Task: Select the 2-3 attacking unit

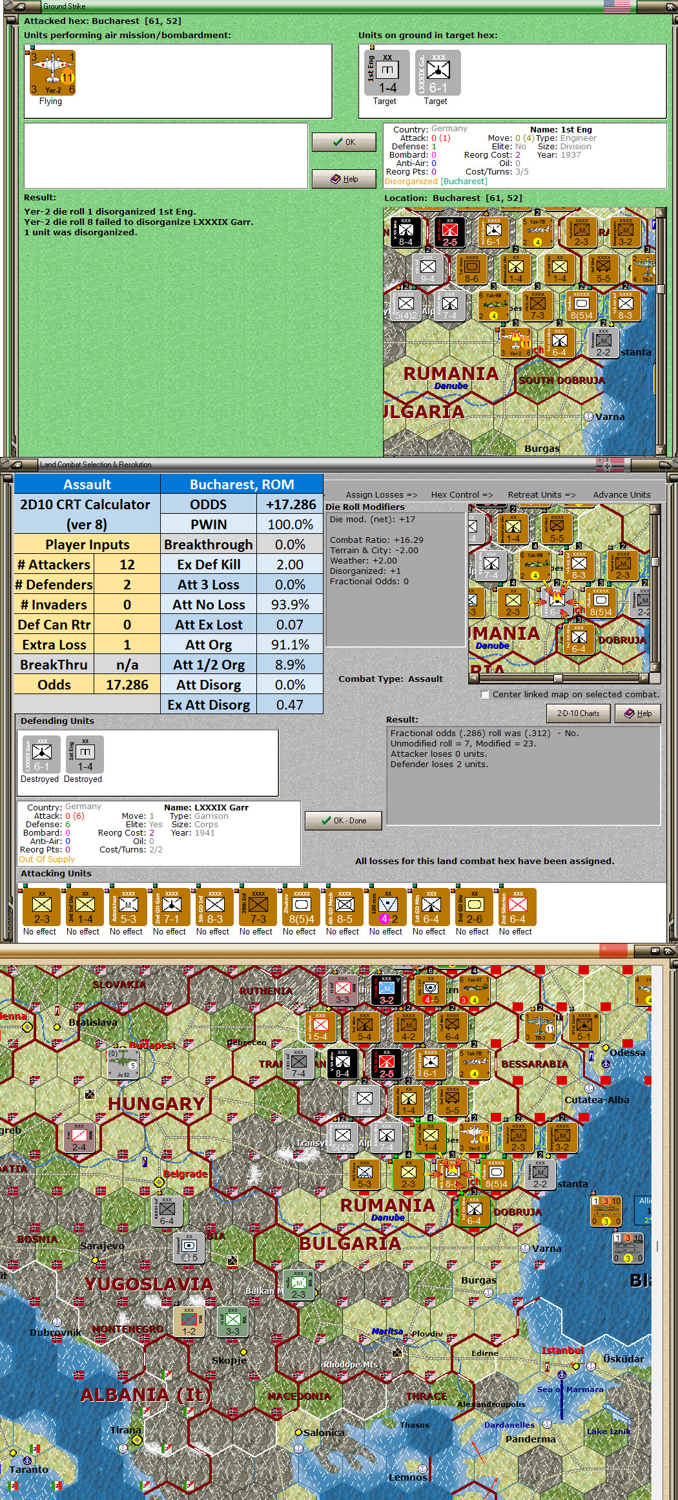Action: pyautogui.click(x=41, y=907)
